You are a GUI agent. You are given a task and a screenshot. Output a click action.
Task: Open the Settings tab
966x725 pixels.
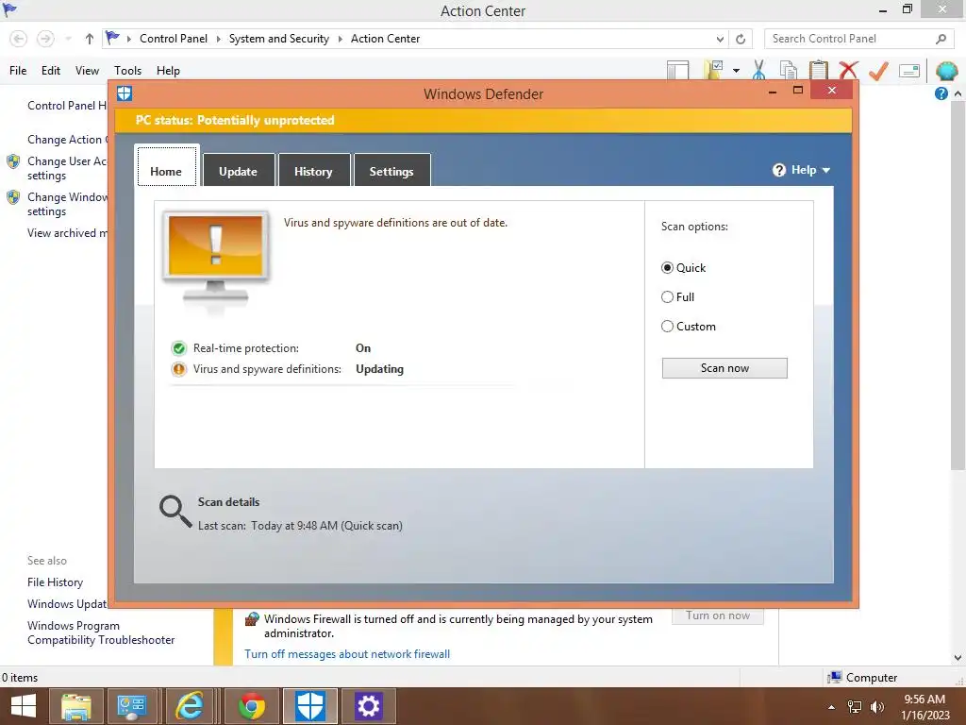coord(391,170)
